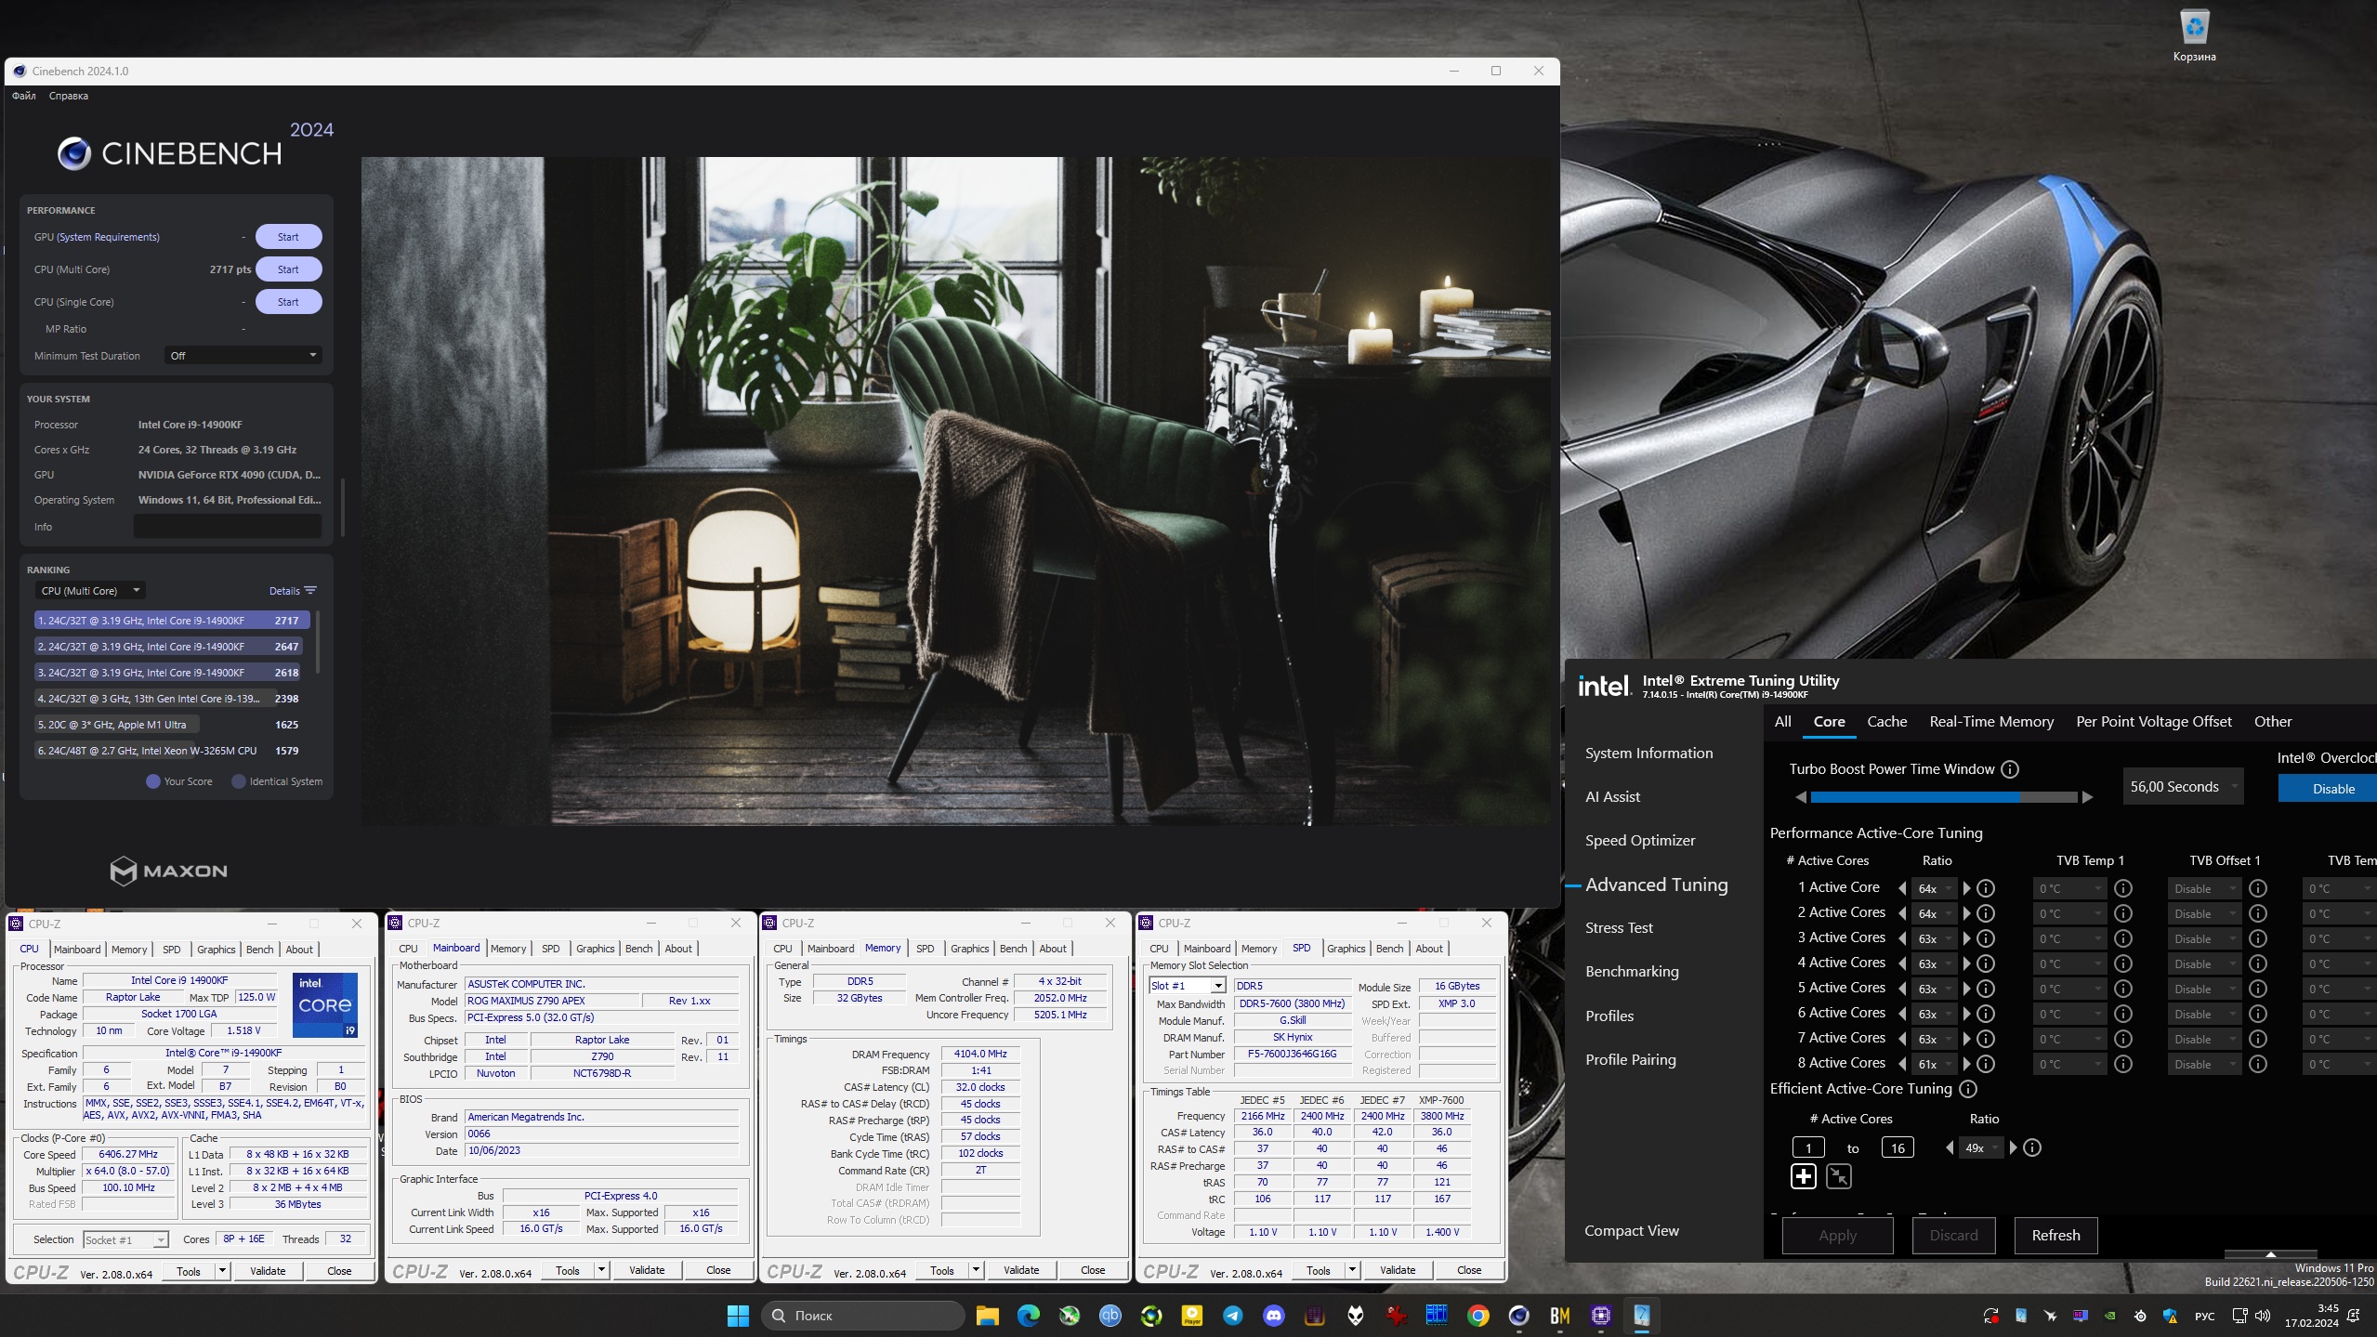Open the 56,00 Seconds dropdown
Viewport: 2377px width, 1337px height.
[2183, 787]
